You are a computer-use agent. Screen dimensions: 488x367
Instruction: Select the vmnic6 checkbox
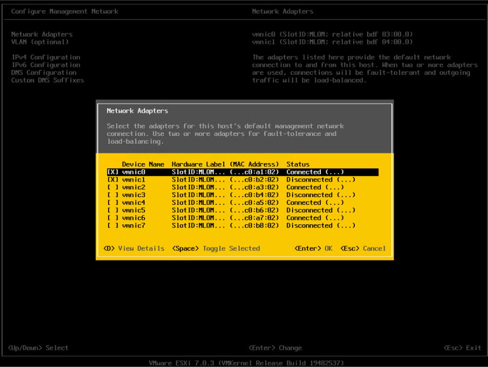[x=113, y=217]
